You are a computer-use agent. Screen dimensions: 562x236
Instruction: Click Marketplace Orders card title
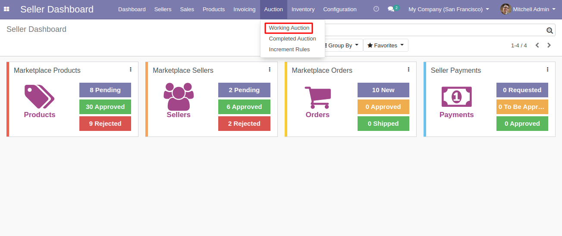[x=322, y=70]
